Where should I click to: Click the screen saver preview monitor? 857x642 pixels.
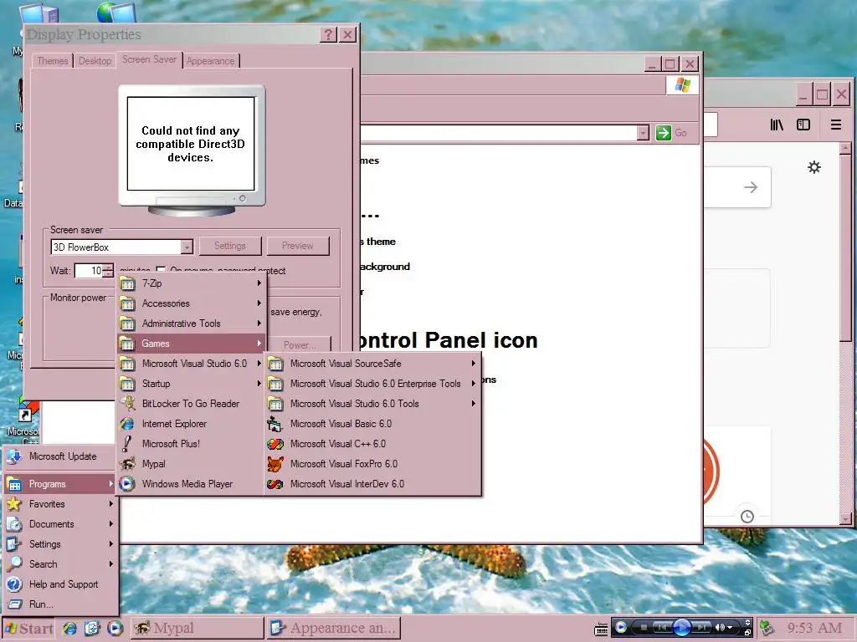click(192, 150)
